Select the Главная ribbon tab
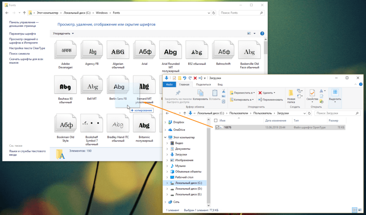366x215 pixels. click(184, 85)
